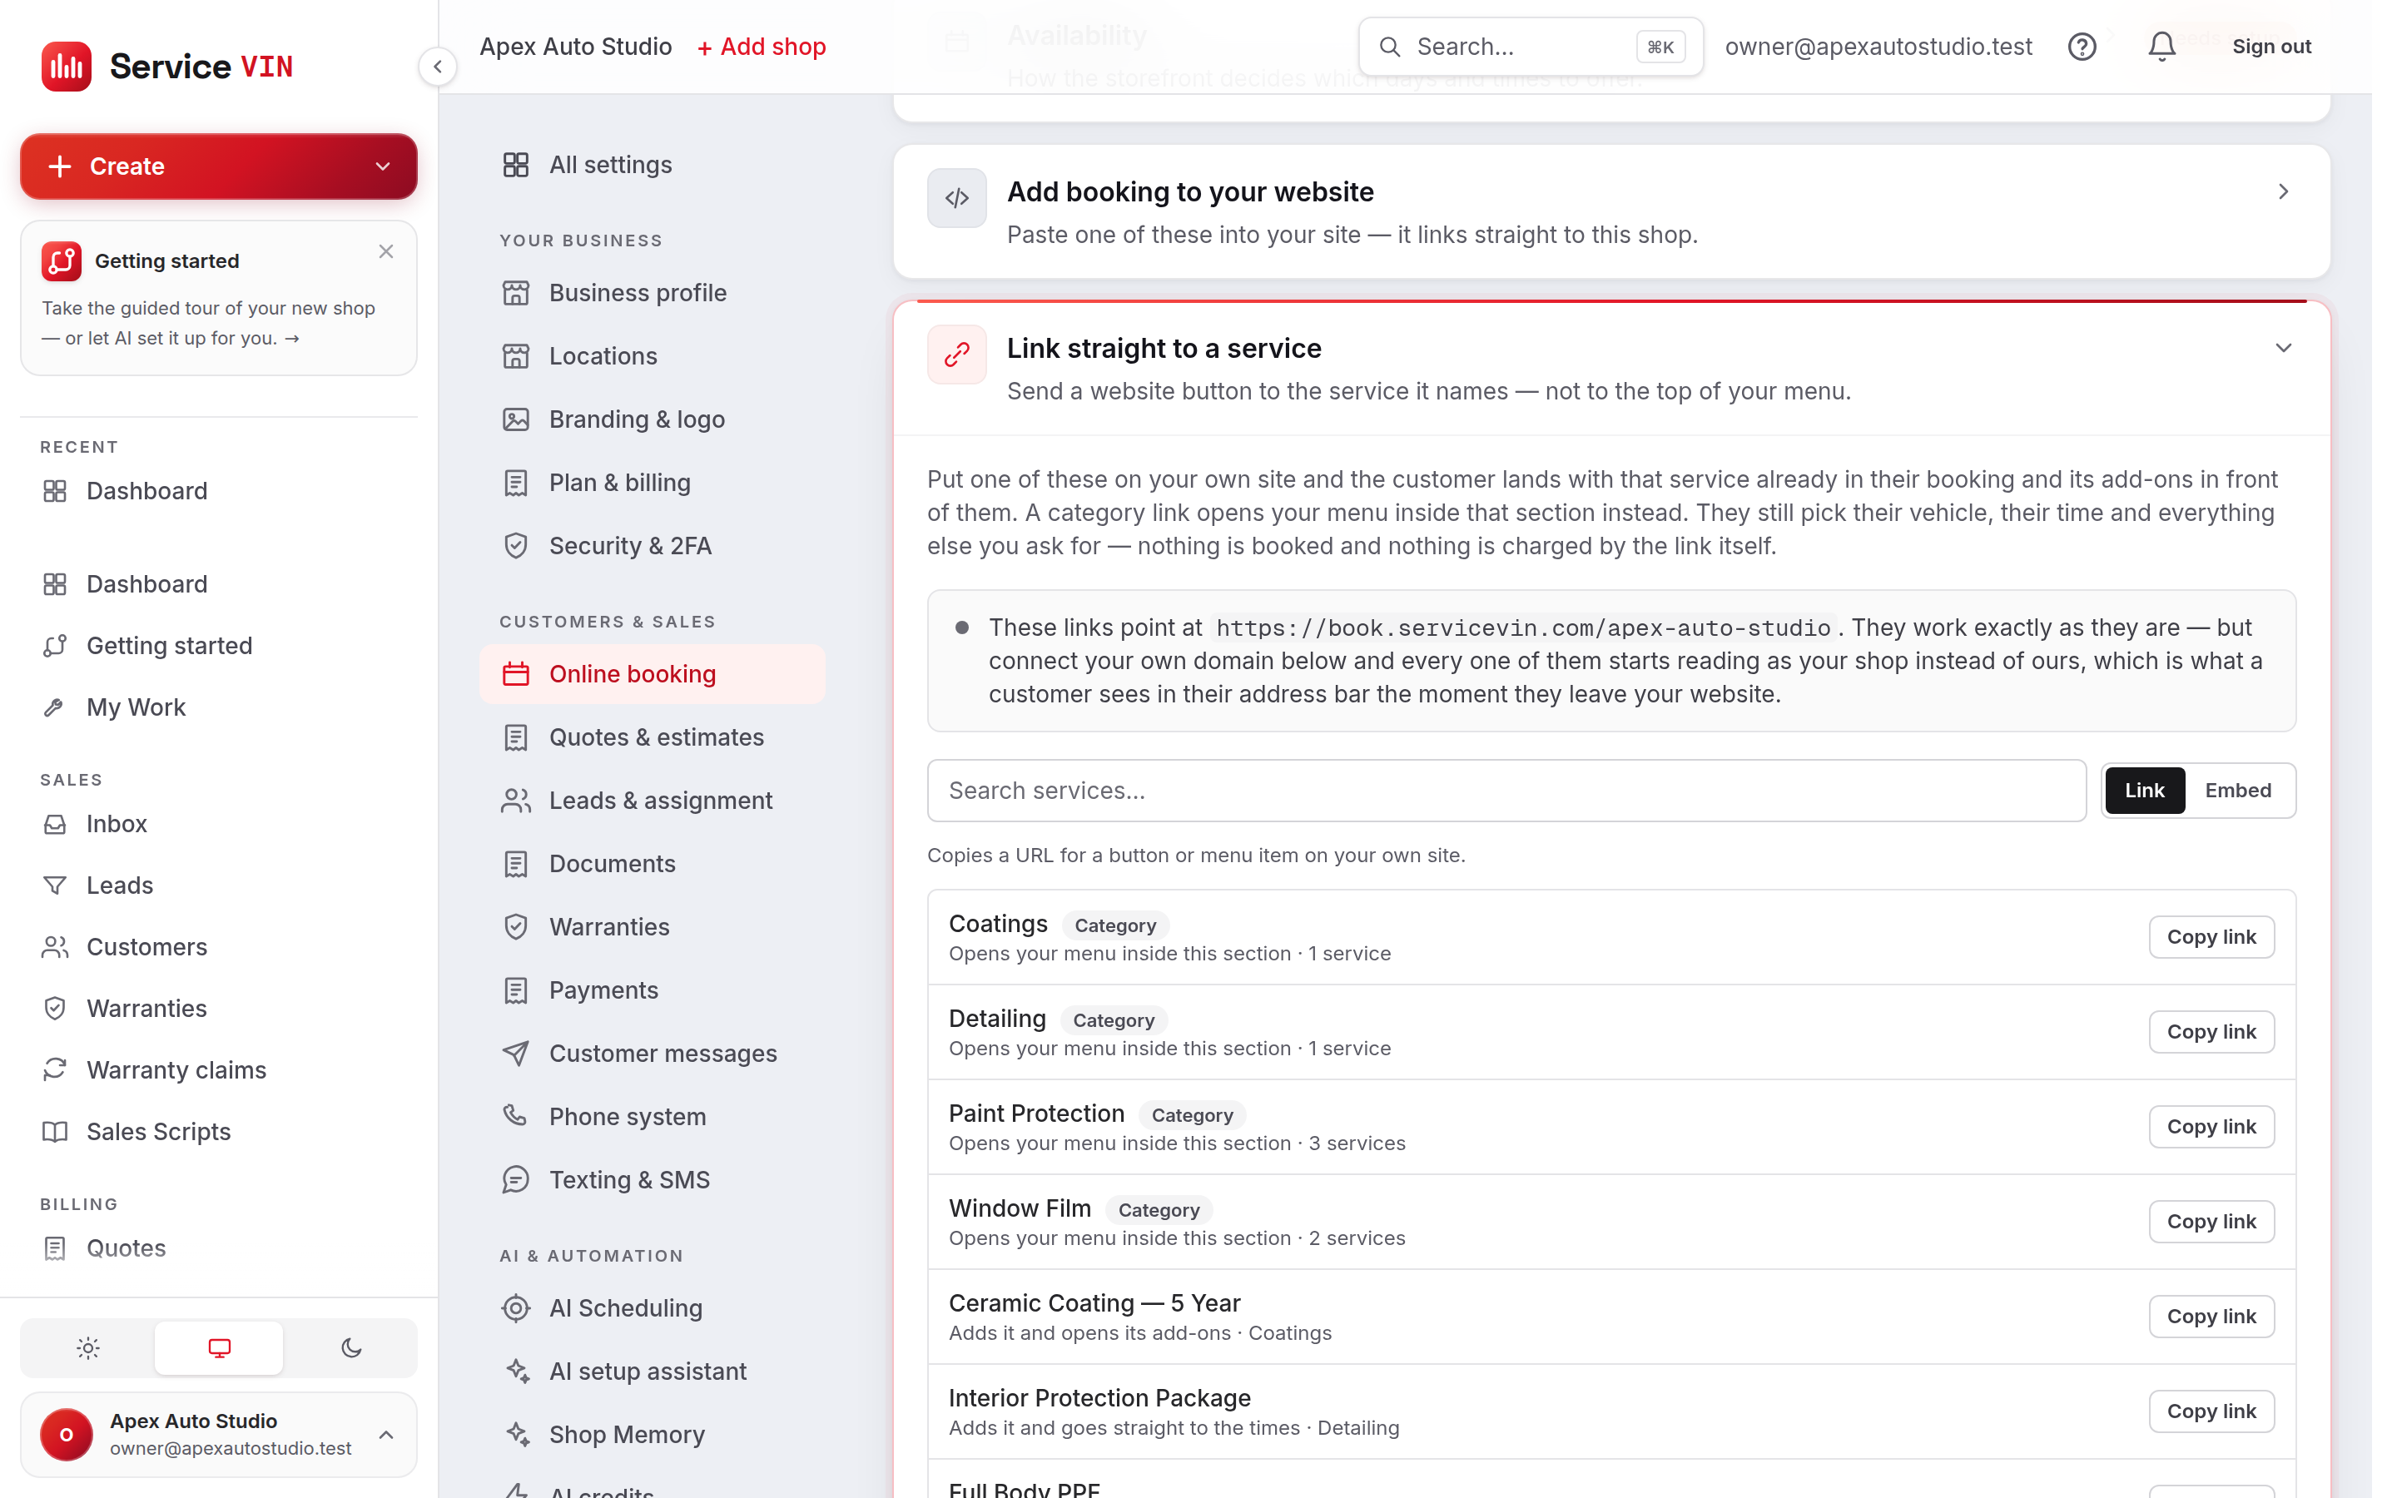Click the Shop Memory sparkle icon
The height and width of the screenshot is (1498, 2397).
point(516,1435)
